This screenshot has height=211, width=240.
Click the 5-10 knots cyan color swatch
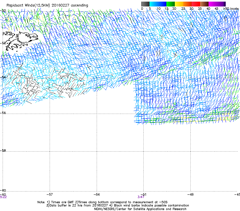pos(154,4)
